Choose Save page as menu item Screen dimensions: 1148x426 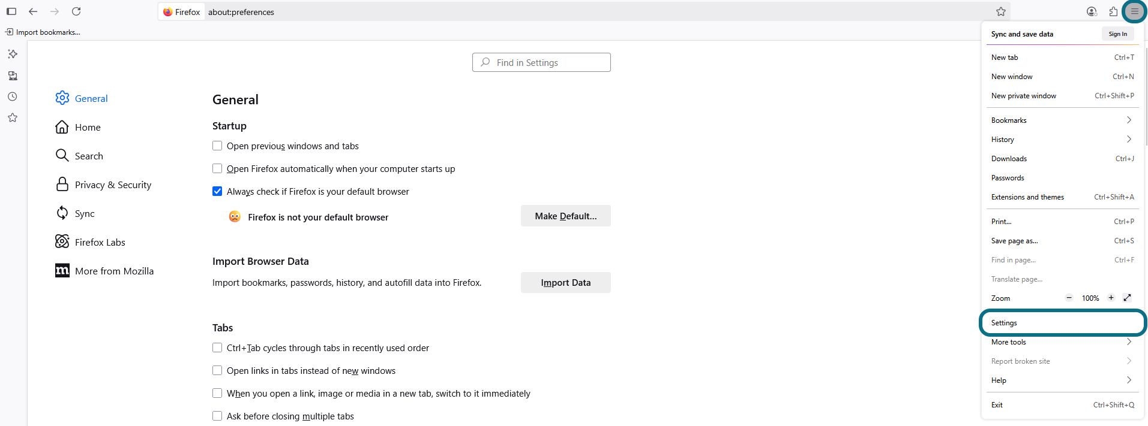(x=1062, y=241)
